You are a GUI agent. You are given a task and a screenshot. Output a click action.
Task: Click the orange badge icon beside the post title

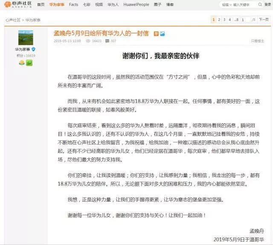click(x=156, y=34)
